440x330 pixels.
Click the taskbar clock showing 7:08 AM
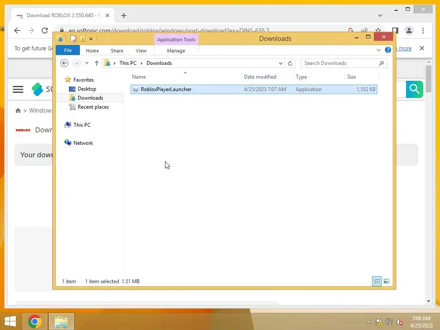(x=421, y=322)
